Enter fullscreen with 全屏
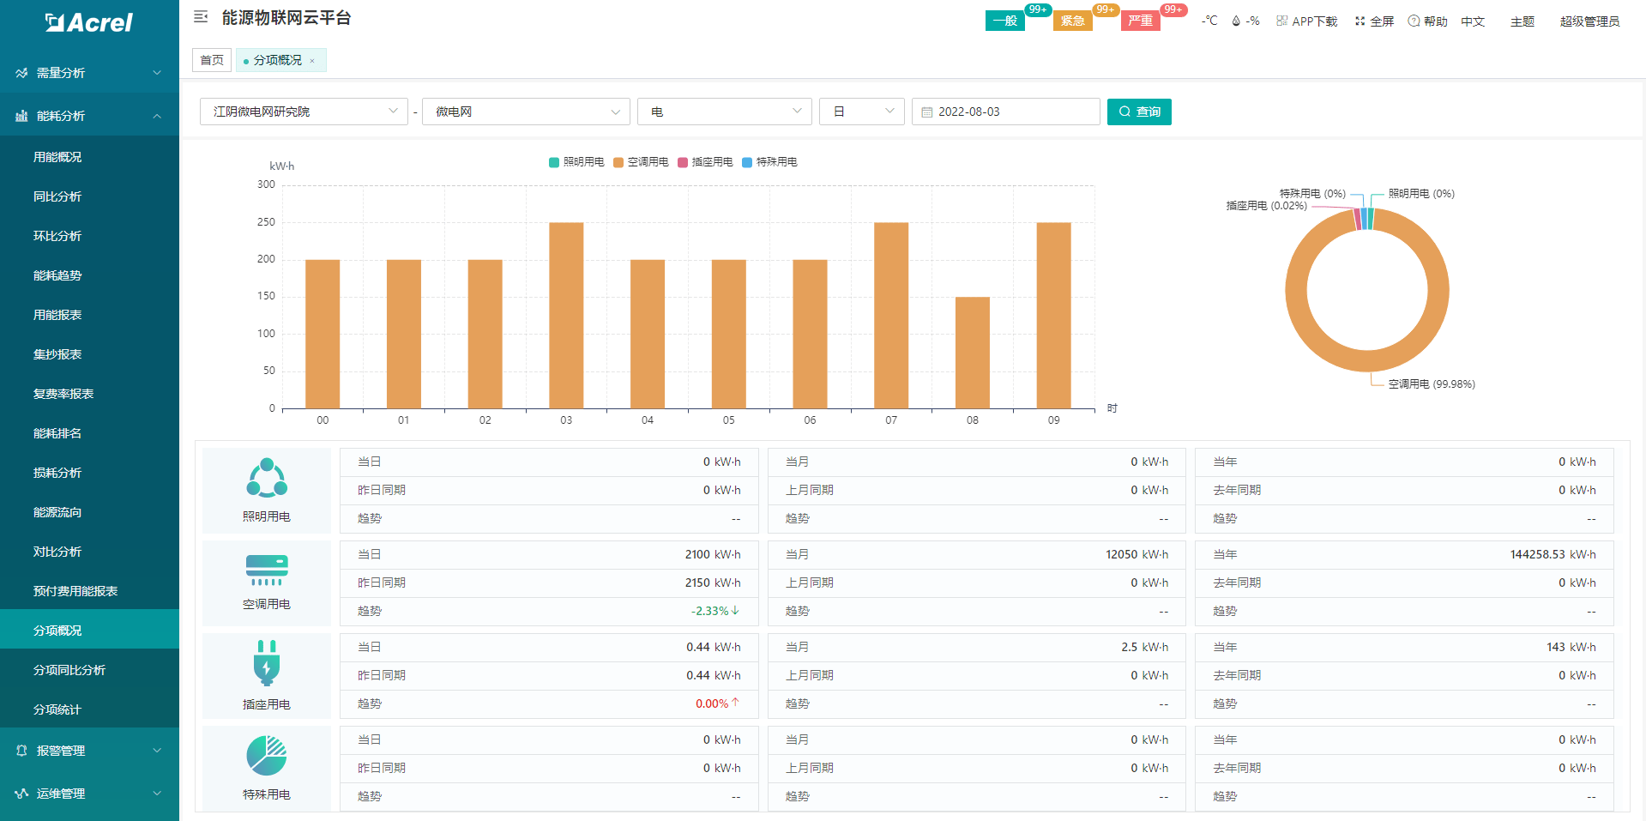1646x821 pixels. 1374,21
